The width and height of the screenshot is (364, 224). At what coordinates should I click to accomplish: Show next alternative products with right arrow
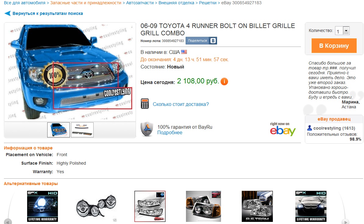(345, 222)
